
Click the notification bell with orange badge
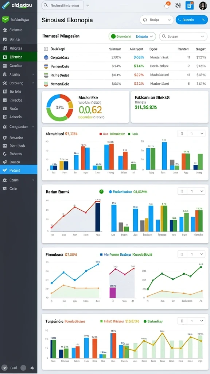tap(167, 5)
